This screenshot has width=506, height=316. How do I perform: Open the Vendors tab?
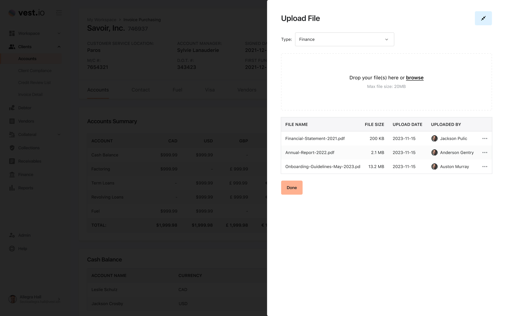[x=247, y=90]
